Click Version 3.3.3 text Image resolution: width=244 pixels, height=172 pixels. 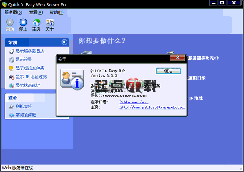pyautogui.click(x=104, y=76)
